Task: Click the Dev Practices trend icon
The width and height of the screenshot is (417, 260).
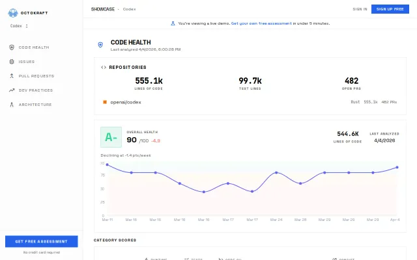Action: [12, 90]
